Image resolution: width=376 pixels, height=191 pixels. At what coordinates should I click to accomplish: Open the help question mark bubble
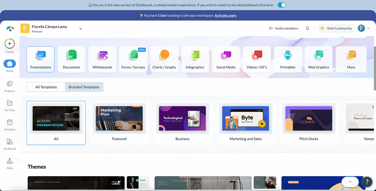[x=367, y=182]
